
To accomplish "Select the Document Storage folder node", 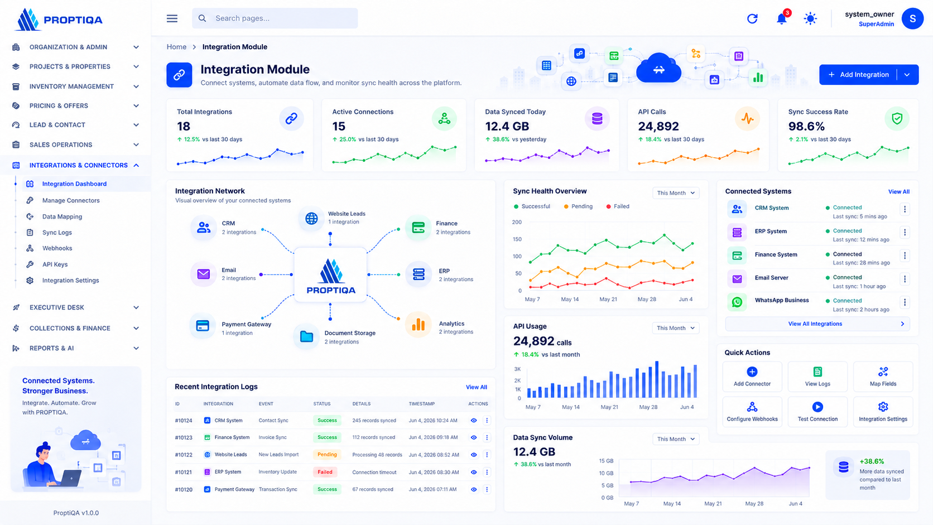I will [306, 336].
